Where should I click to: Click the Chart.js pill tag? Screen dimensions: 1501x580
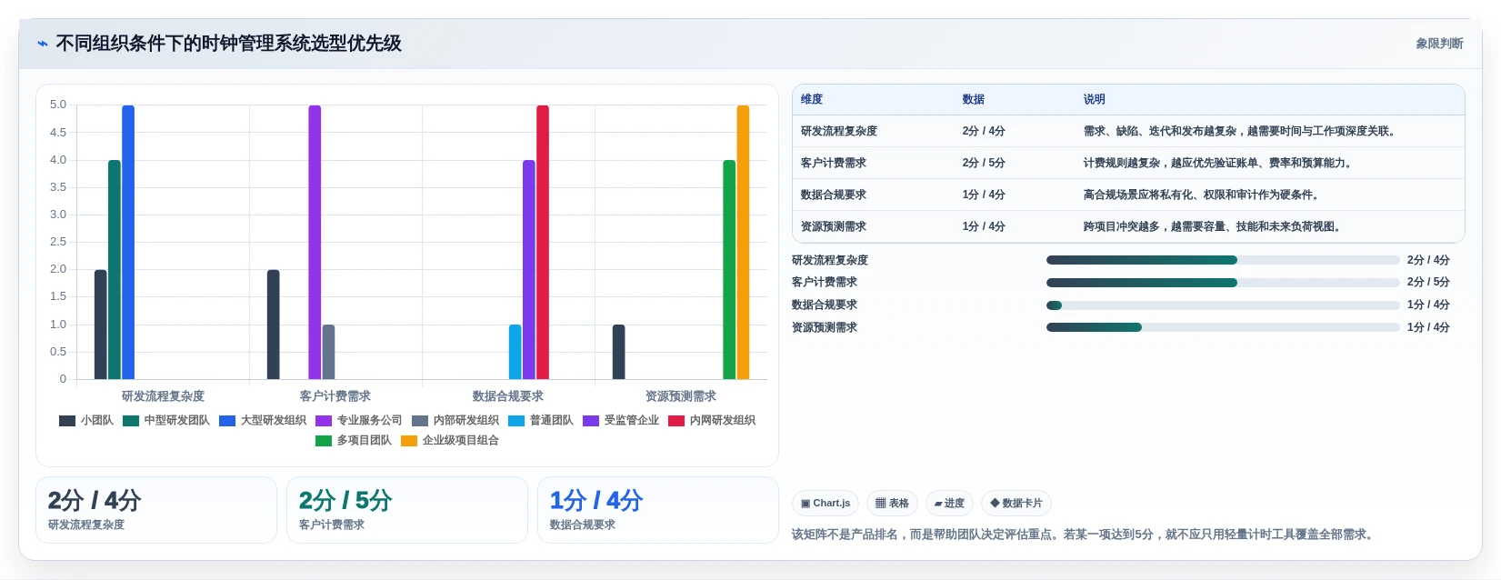coord(826,503)
